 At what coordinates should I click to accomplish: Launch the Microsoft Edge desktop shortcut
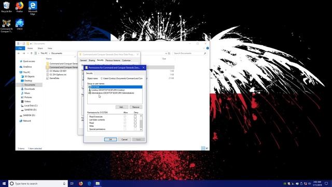click(x=33, y=8)
